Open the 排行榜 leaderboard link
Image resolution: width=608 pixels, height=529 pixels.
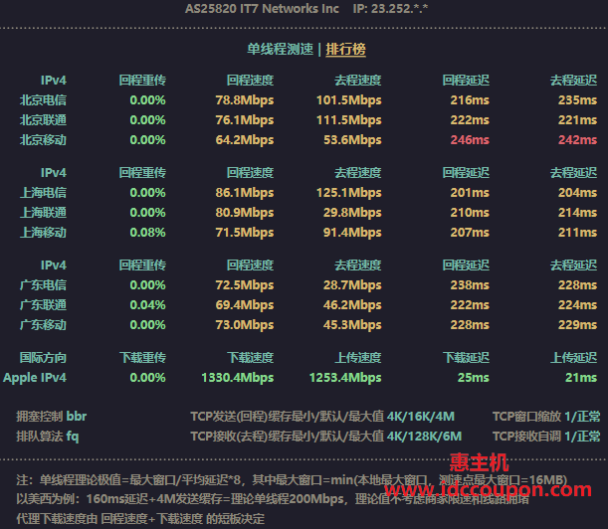345,49
